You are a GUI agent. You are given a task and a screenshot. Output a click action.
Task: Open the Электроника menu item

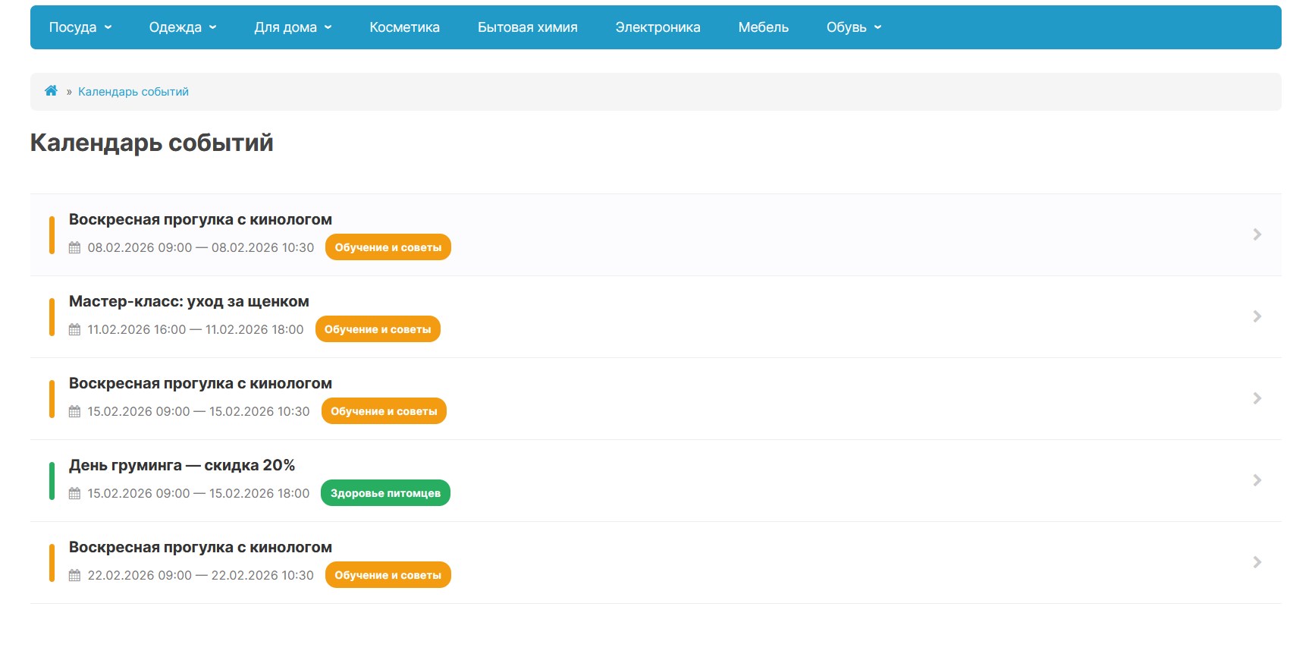(657, 27)
